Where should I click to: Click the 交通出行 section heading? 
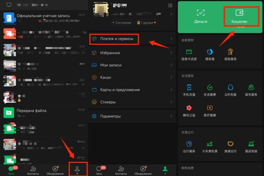pyautogui.click(x=187, y=132)
